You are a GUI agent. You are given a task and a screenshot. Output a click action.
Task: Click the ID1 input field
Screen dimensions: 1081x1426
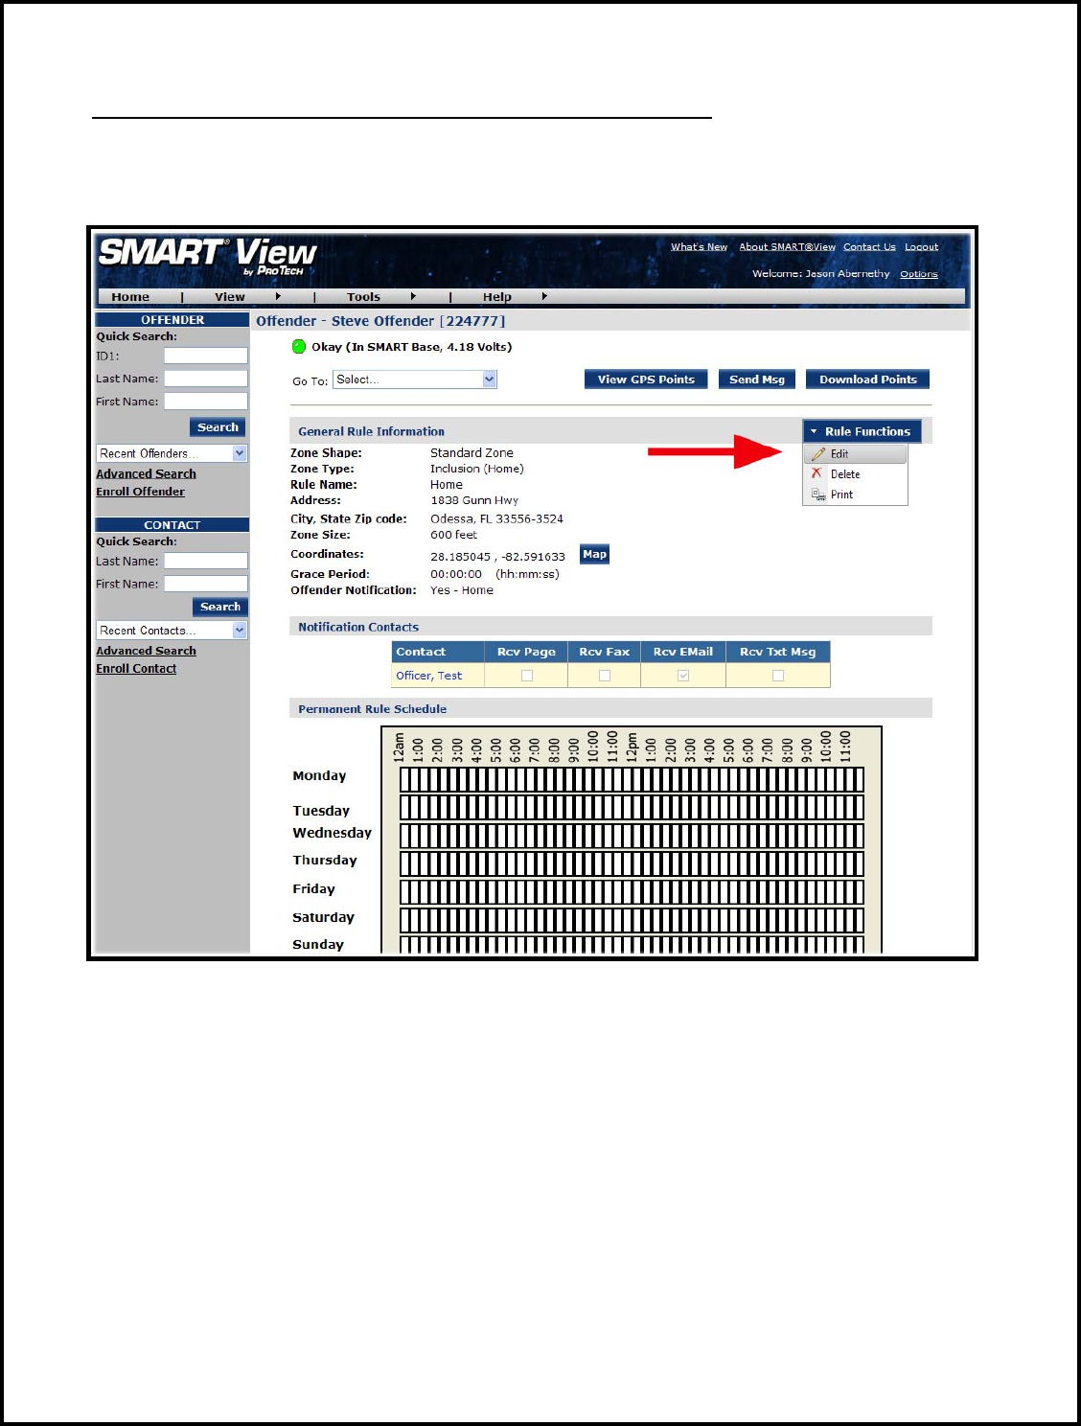click(205, 356)
